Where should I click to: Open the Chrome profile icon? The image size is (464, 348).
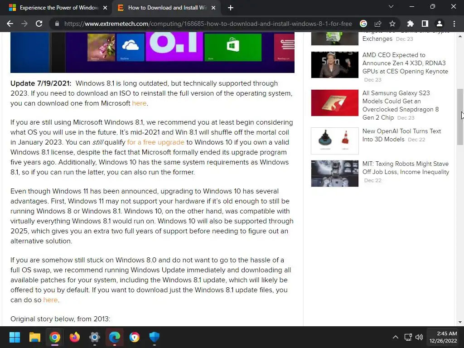click(440, 24)
